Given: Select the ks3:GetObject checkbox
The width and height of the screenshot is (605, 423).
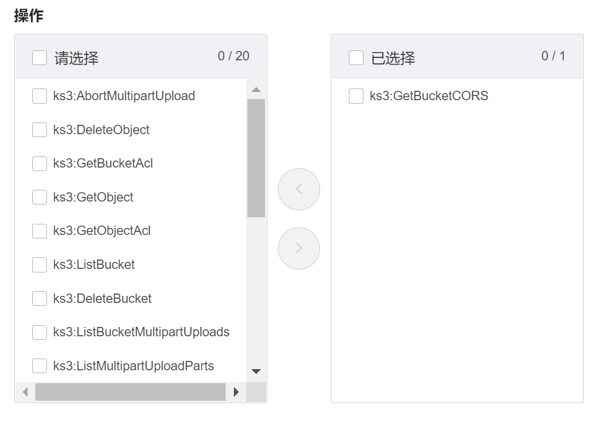Looking at the screenshot, I should [39, 197].
